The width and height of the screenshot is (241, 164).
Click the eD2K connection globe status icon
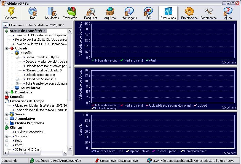(149, 160)
